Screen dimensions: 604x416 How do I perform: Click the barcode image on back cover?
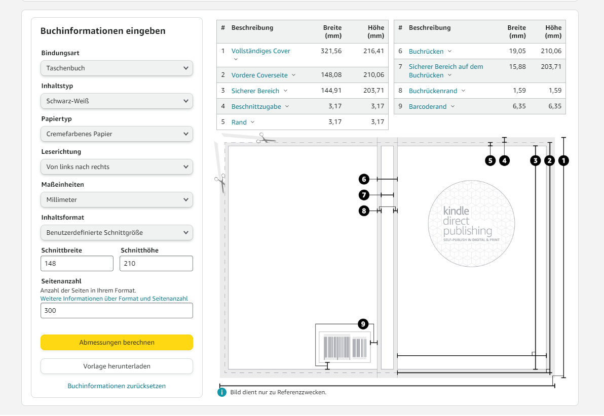point(345,347)
